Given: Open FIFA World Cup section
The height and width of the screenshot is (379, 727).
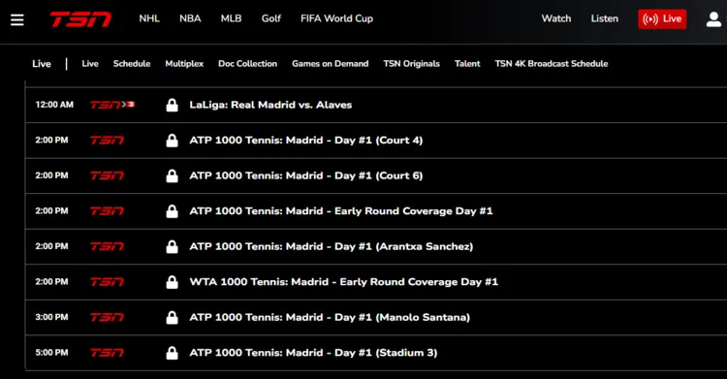Looking at the screenshot, I should pos(336,18).
